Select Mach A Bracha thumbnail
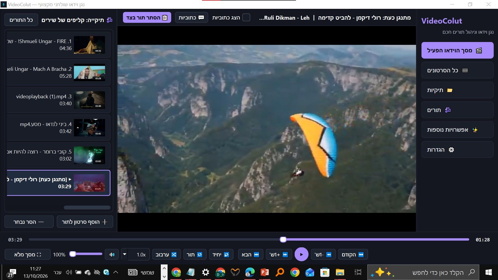The height and width of the screenshot is (280, 498). (89, 73)
